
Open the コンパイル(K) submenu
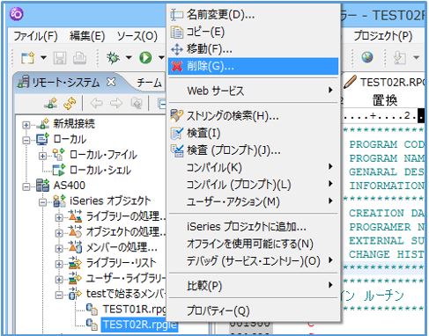(x=253, y=167)
